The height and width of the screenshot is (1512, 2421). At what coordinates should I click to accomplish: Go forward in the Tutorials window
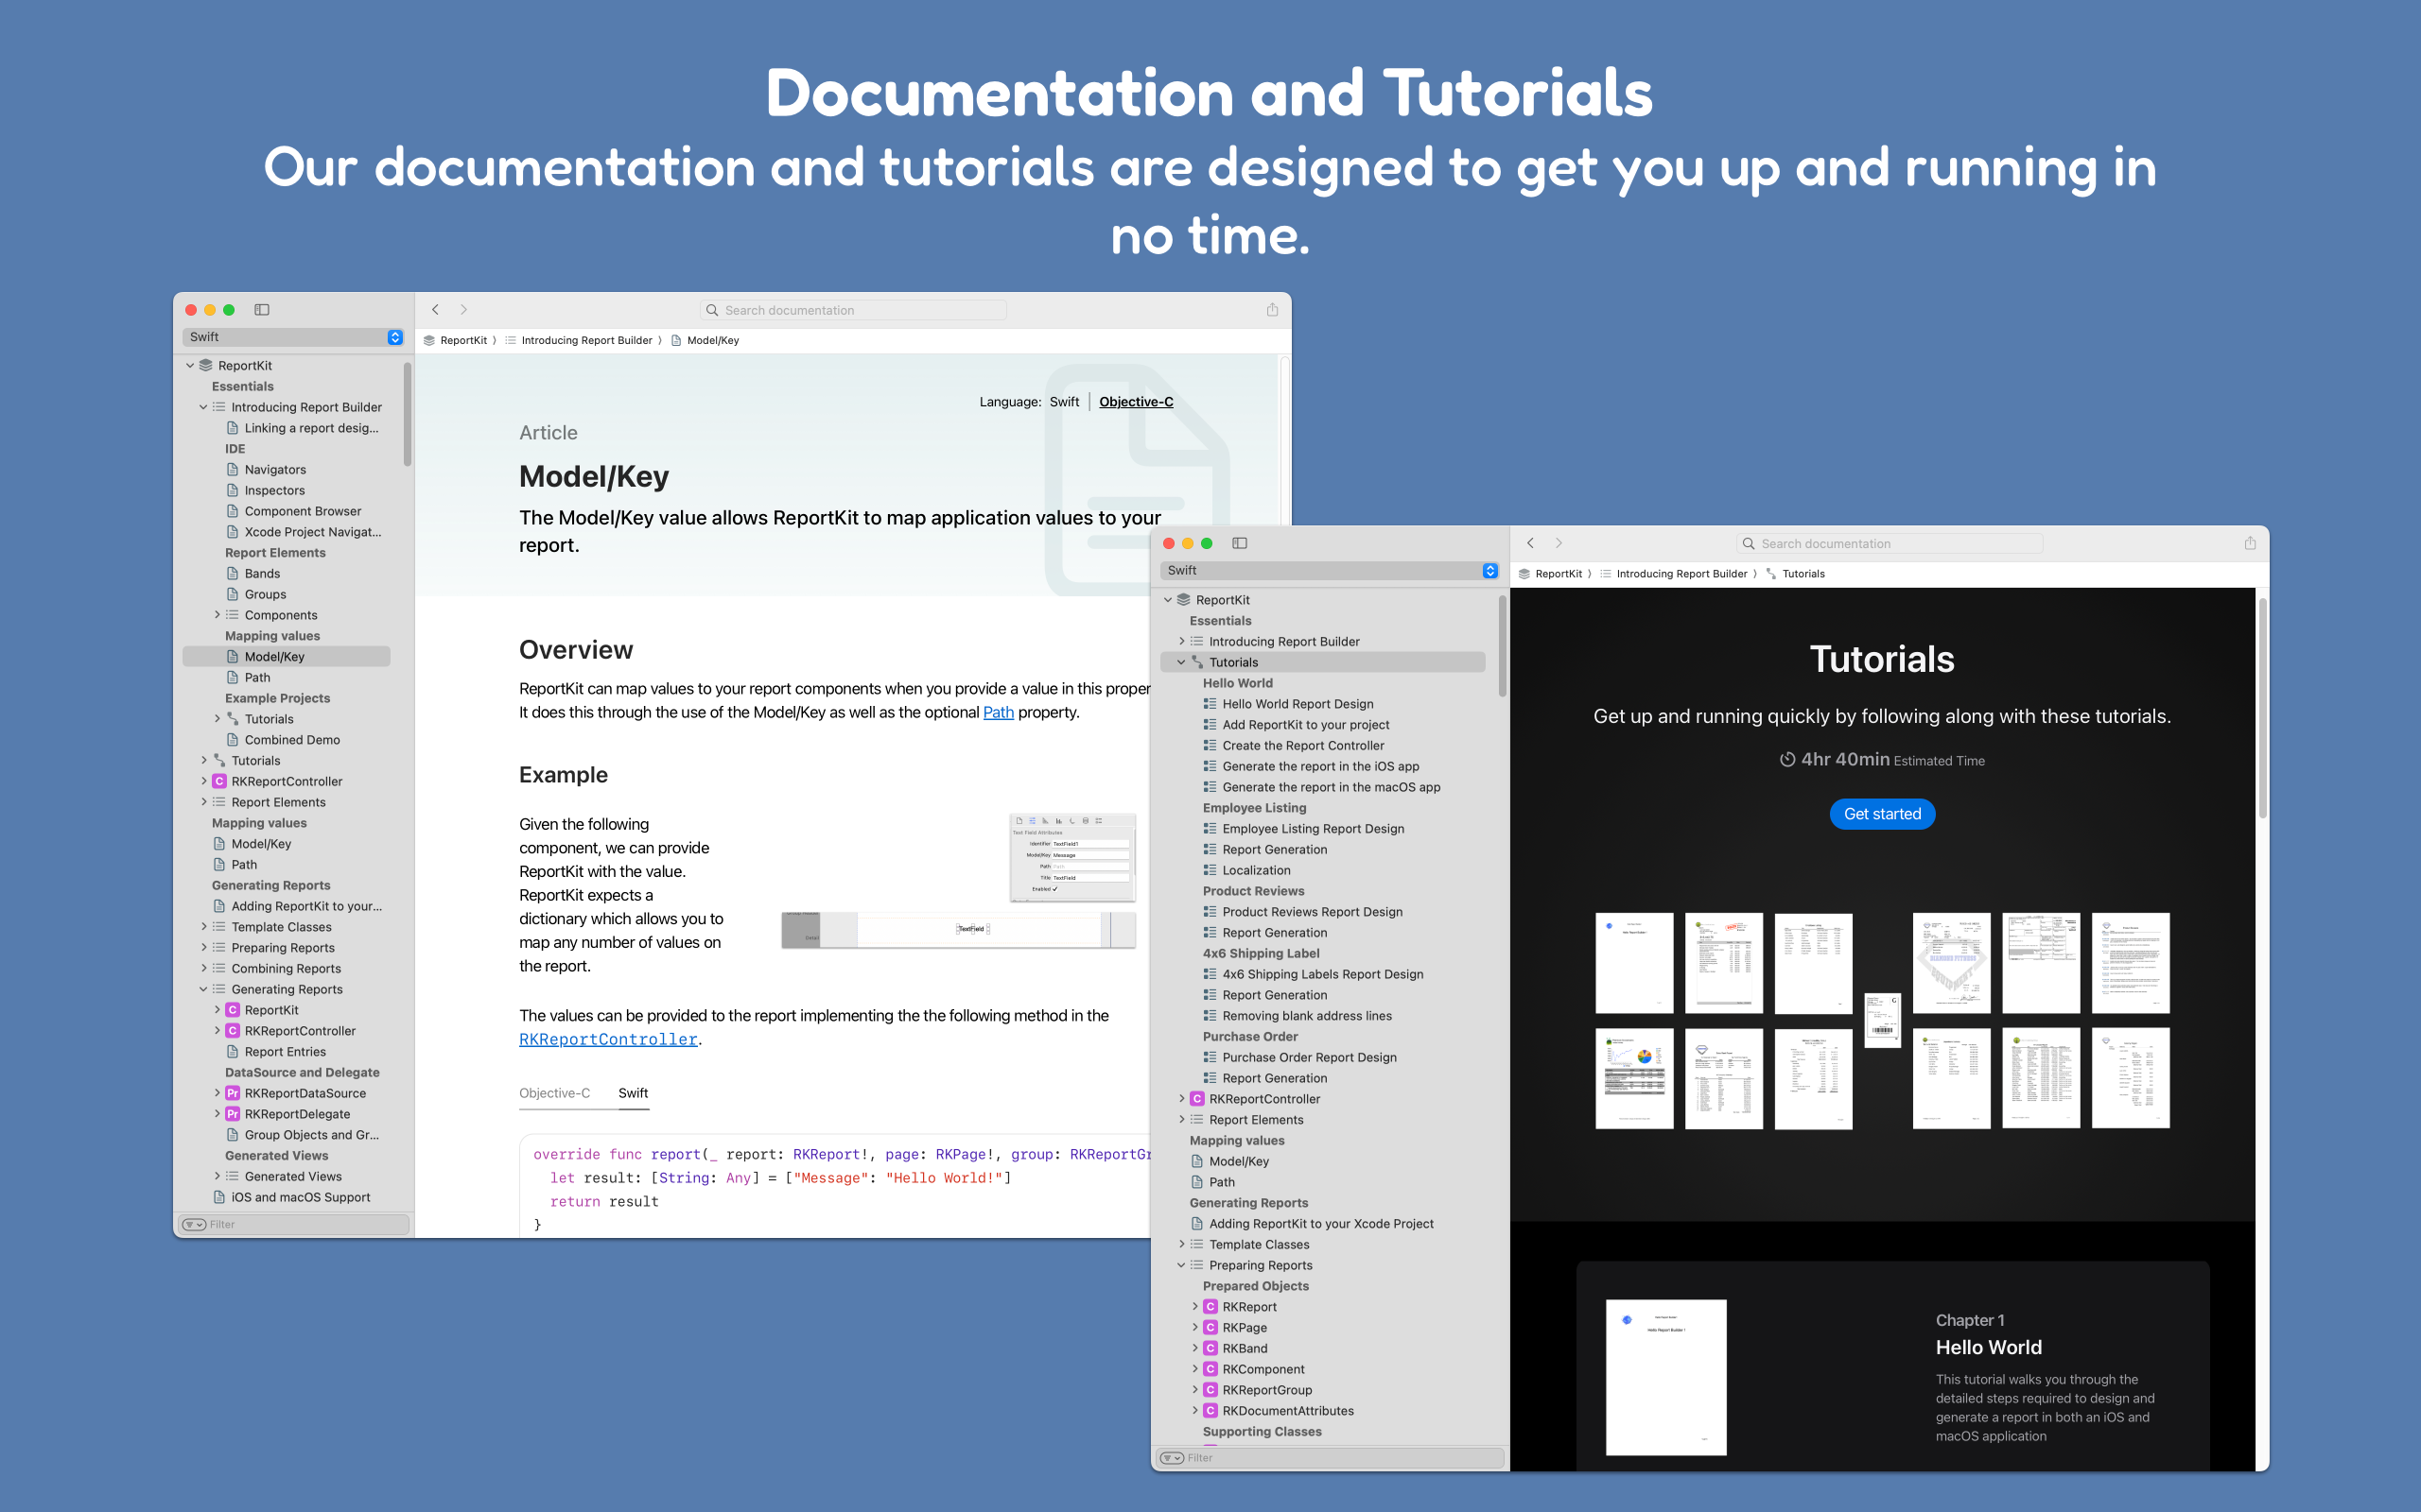coord(1559,543)
